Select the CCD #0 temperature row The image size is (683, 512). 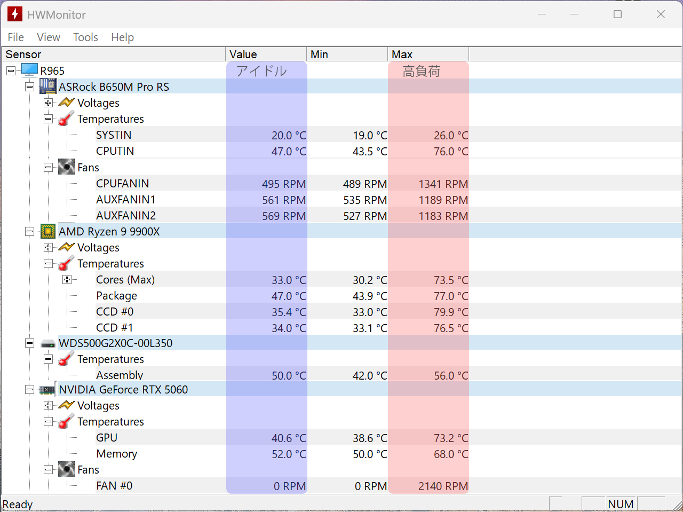(115, 312)
